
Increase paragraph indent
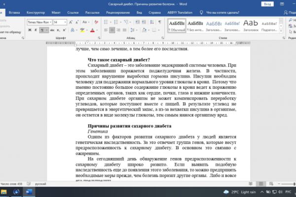tap(144, 22)
